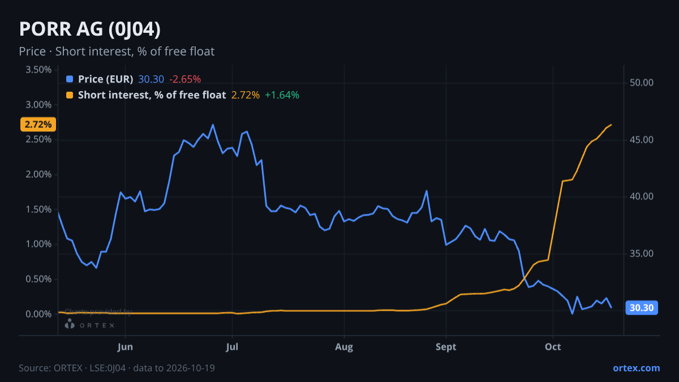Click the 2.50% left axis label
This screenshot has width=679, height=382.
39,140
